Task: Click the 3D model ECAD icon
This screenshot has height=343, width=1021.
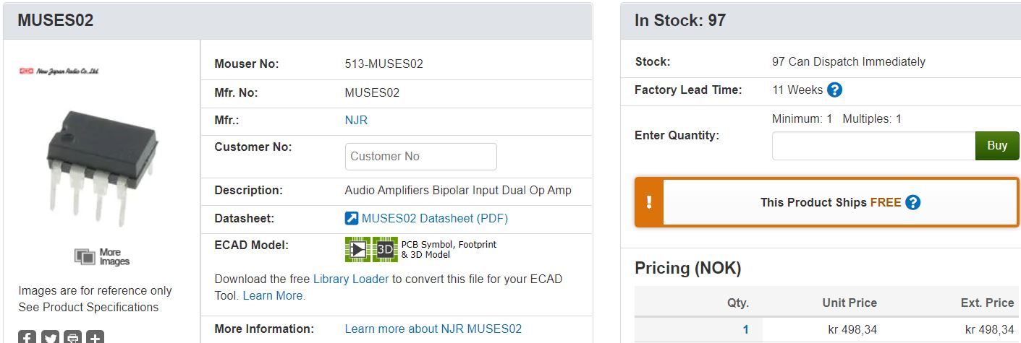Action: pos(385,249)
